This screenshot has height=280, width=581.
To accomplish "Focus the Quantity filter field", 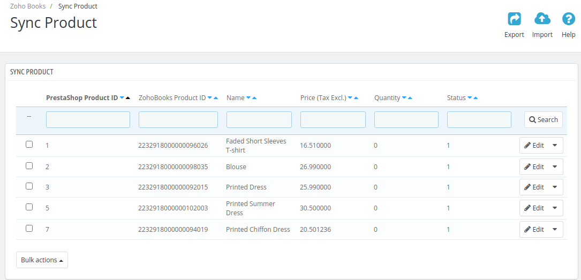I will 406,119.
